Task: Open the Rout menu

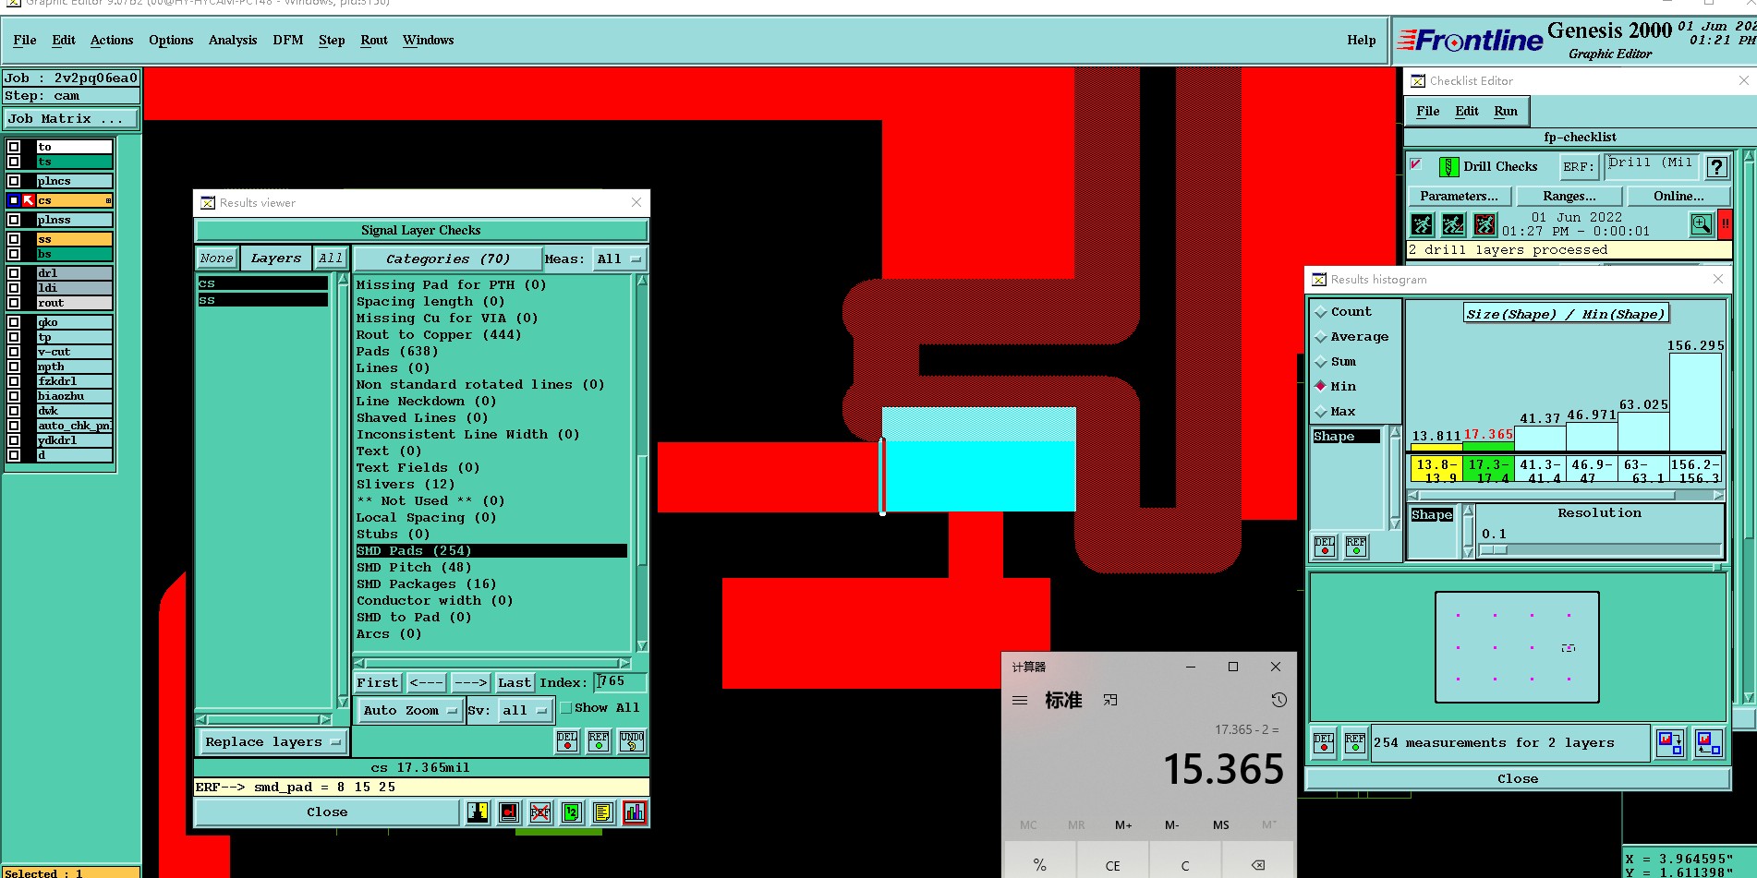Action: point(374,40)
